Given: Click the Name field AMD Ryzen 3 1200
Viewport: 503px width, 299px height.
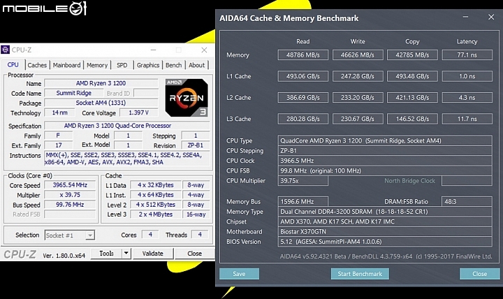Looking at the screenshot, I should coord(101,83).
